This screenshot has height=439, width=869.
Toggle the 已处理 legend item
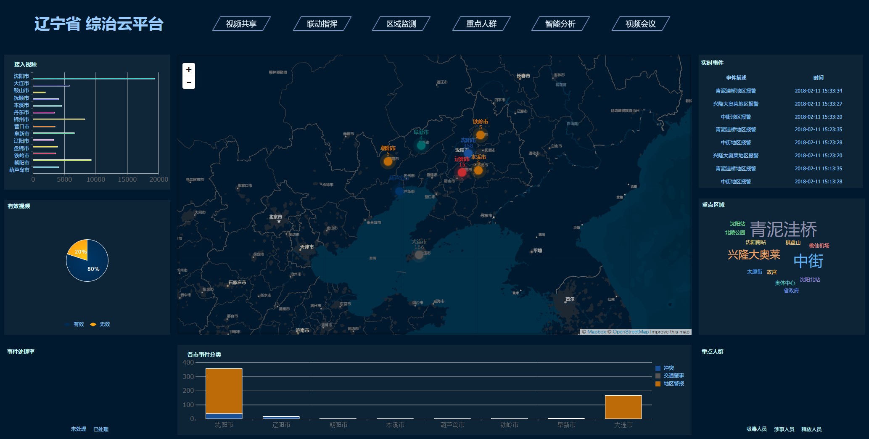click(100, 429)
